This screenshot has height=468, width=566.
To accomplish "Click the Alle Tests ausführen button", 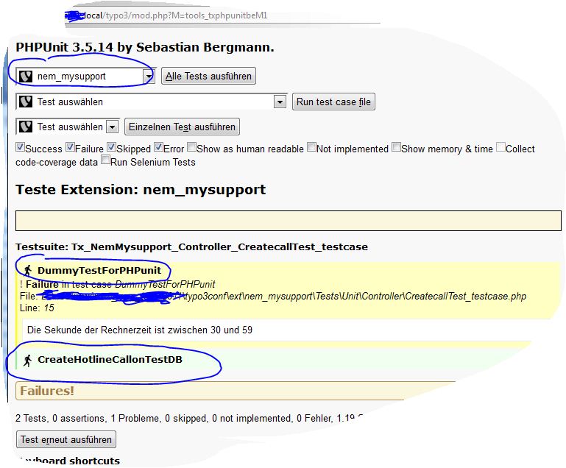I will pos(208,76).
